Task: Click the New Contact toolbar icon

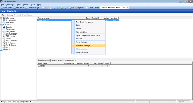Action: [2, 8]
